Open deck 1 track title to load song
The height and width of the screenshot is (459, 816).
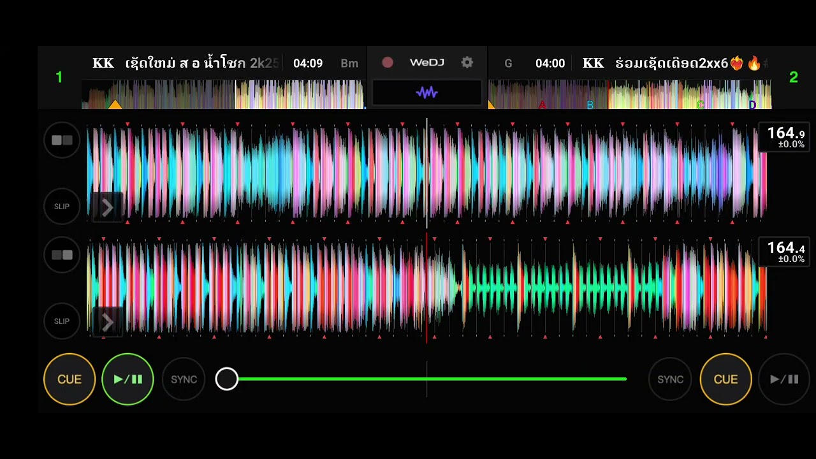[186, 63]
